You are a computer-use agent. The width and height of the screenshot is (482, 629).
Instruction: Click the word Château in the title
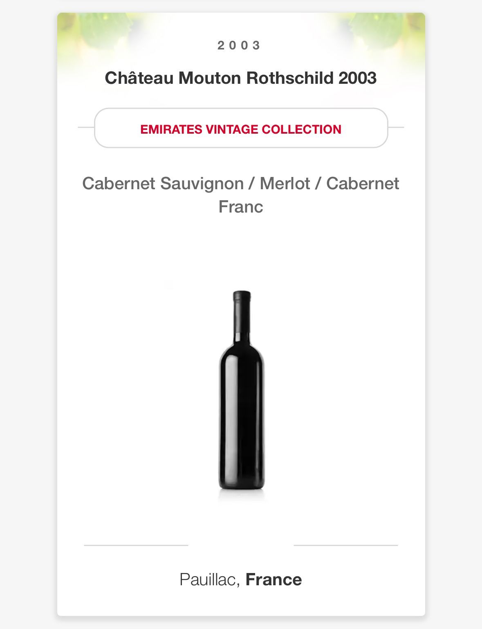tap(139, 78)
